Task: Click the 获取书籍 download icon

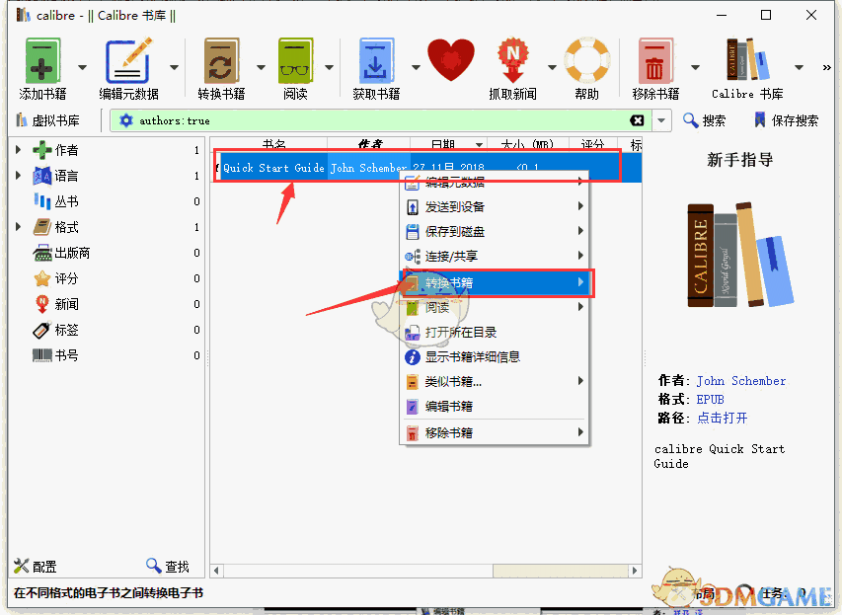Action: point(376,61)
